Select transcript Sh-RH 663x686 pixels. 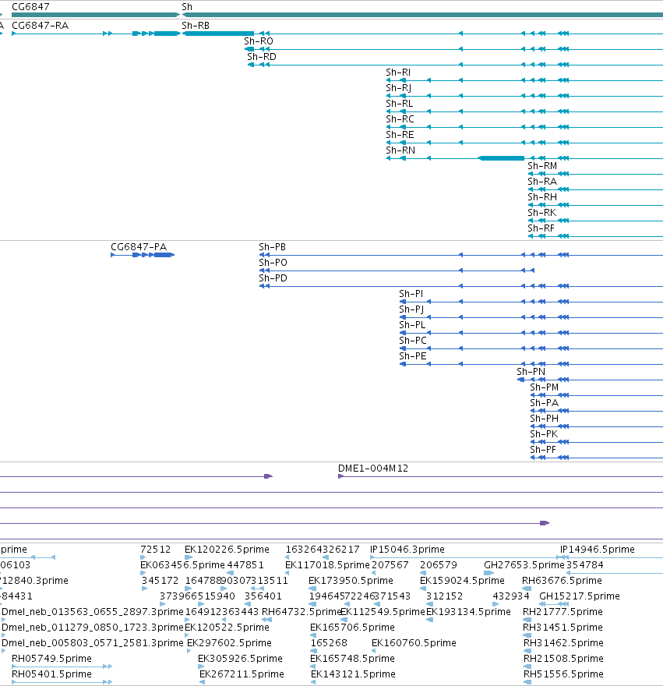coord(542,197)
